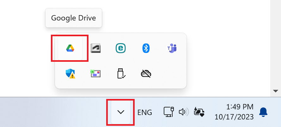Open the OneDrive crossed-out cloud icon

pos(146,74)
